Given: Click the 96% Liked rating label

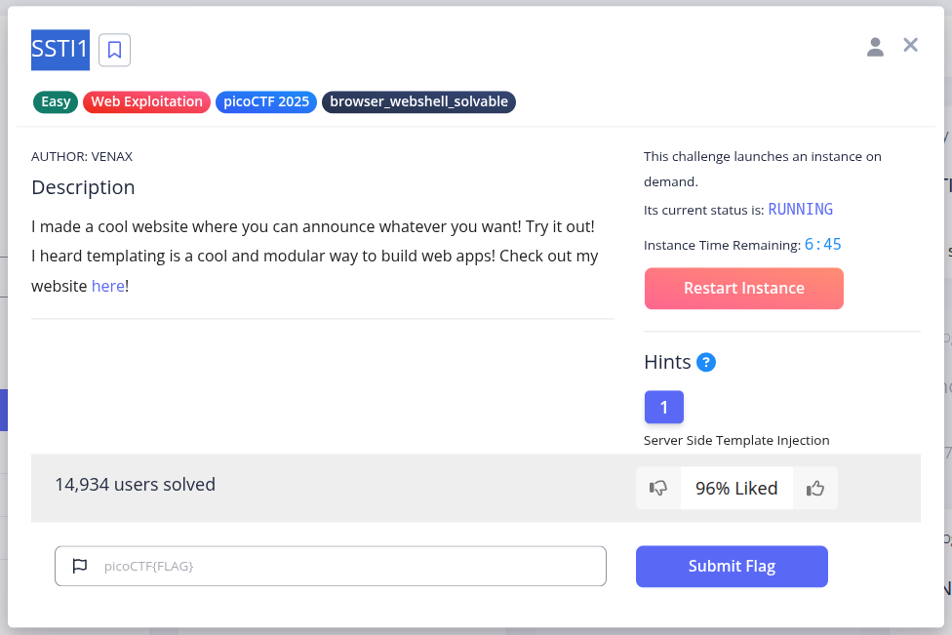Looking at the screenshot, I should (736, 488).
